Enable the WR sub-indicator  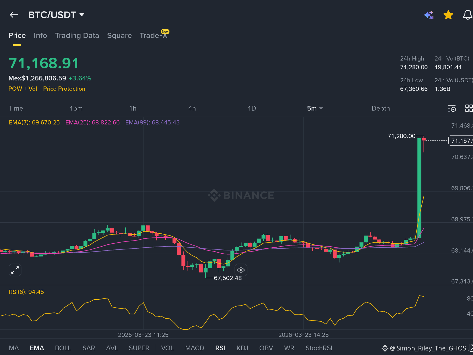(289, 348)
